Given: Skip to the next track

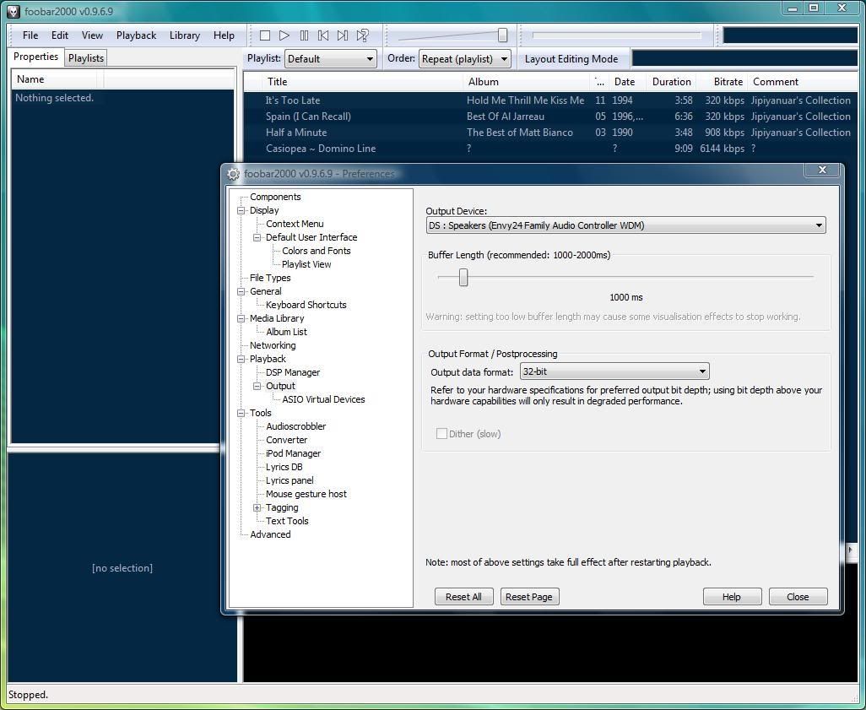Looking at the screenshot, I should coord(343,35).
